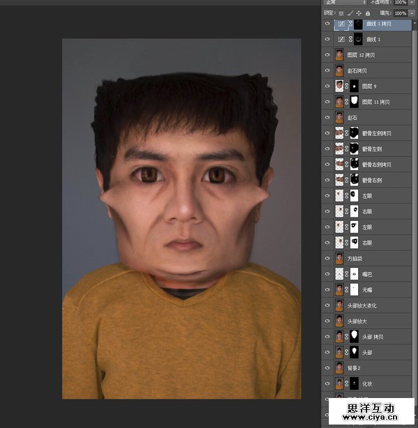Click curves adjustment icon on 曲线 1 拷贝 layer

coord(340,24)
